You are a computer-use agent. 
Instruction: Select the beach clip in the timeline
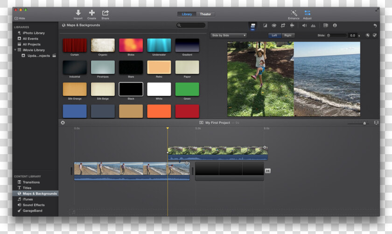pyautogui.click(x=132, y=171)
